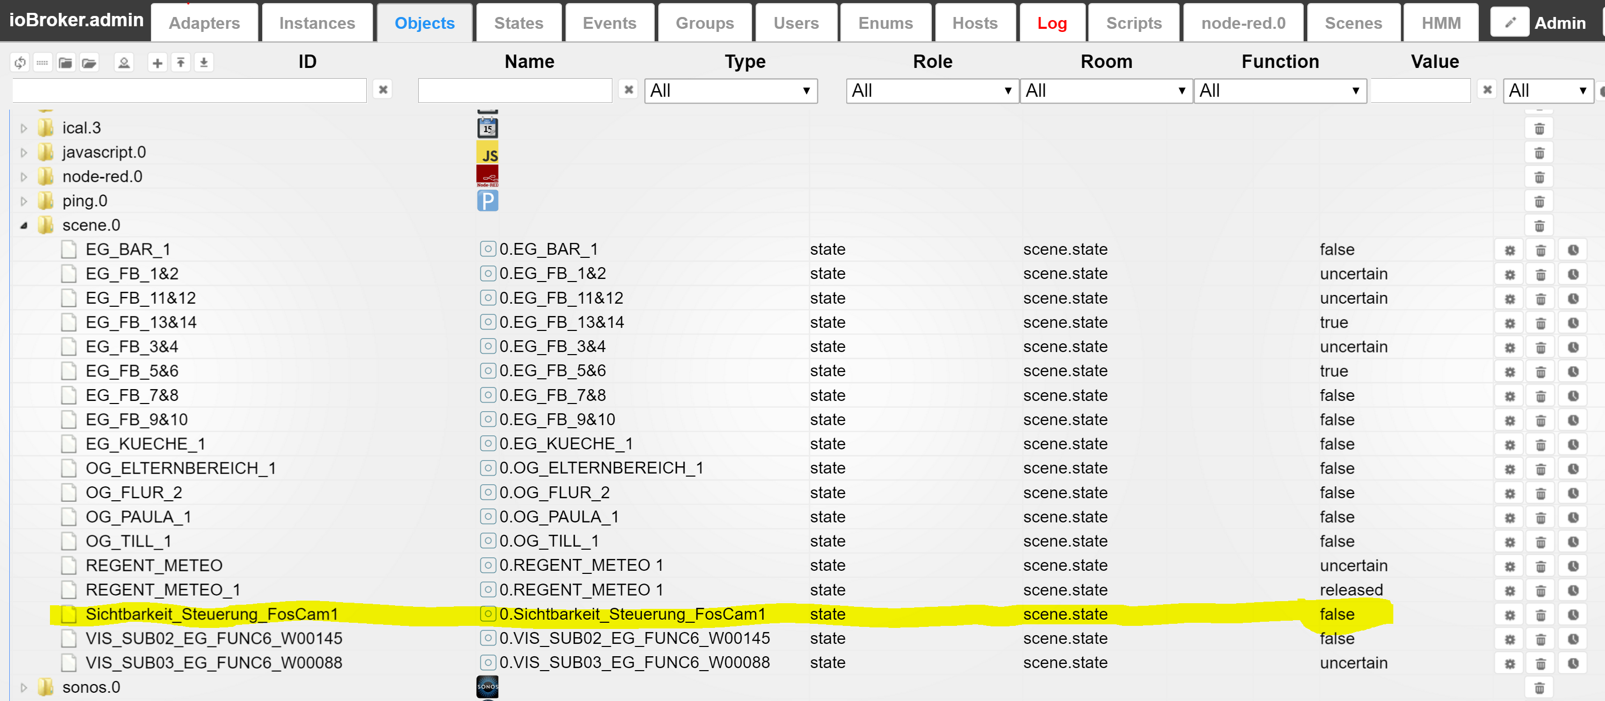This screenshot has width=1605, height=701.
Task: Switch to the Instances tab
Action: click(x=317, y=23)
